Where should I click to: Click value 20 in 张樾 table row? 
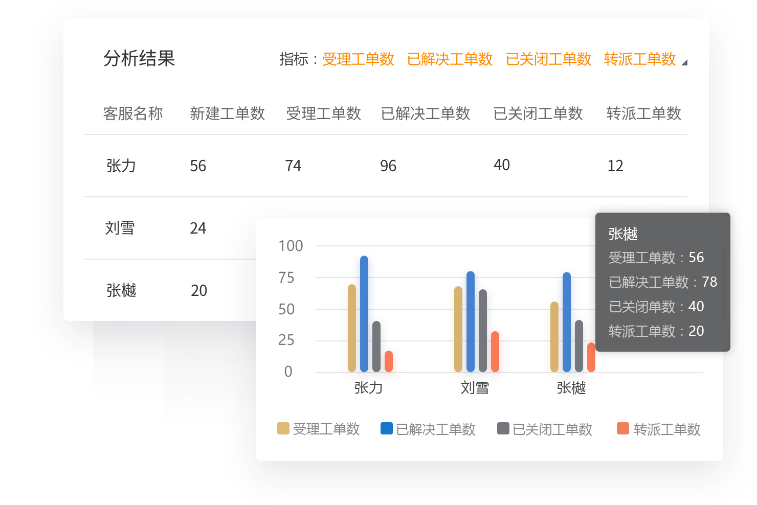(199, 291)
